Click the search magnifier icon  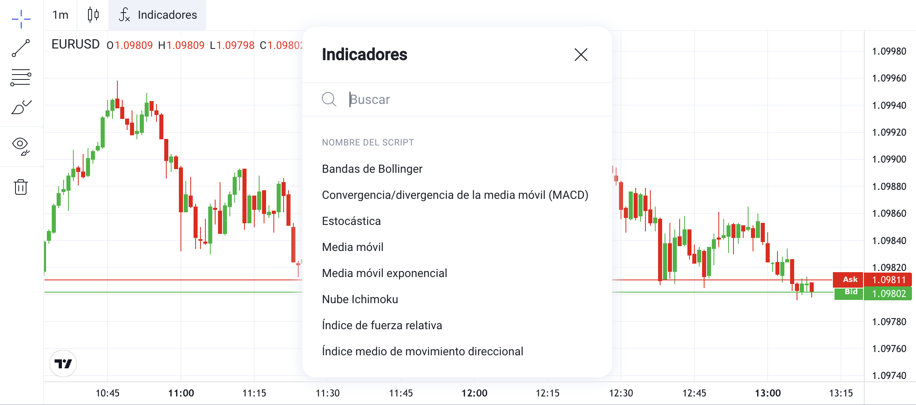click(329, 99)
